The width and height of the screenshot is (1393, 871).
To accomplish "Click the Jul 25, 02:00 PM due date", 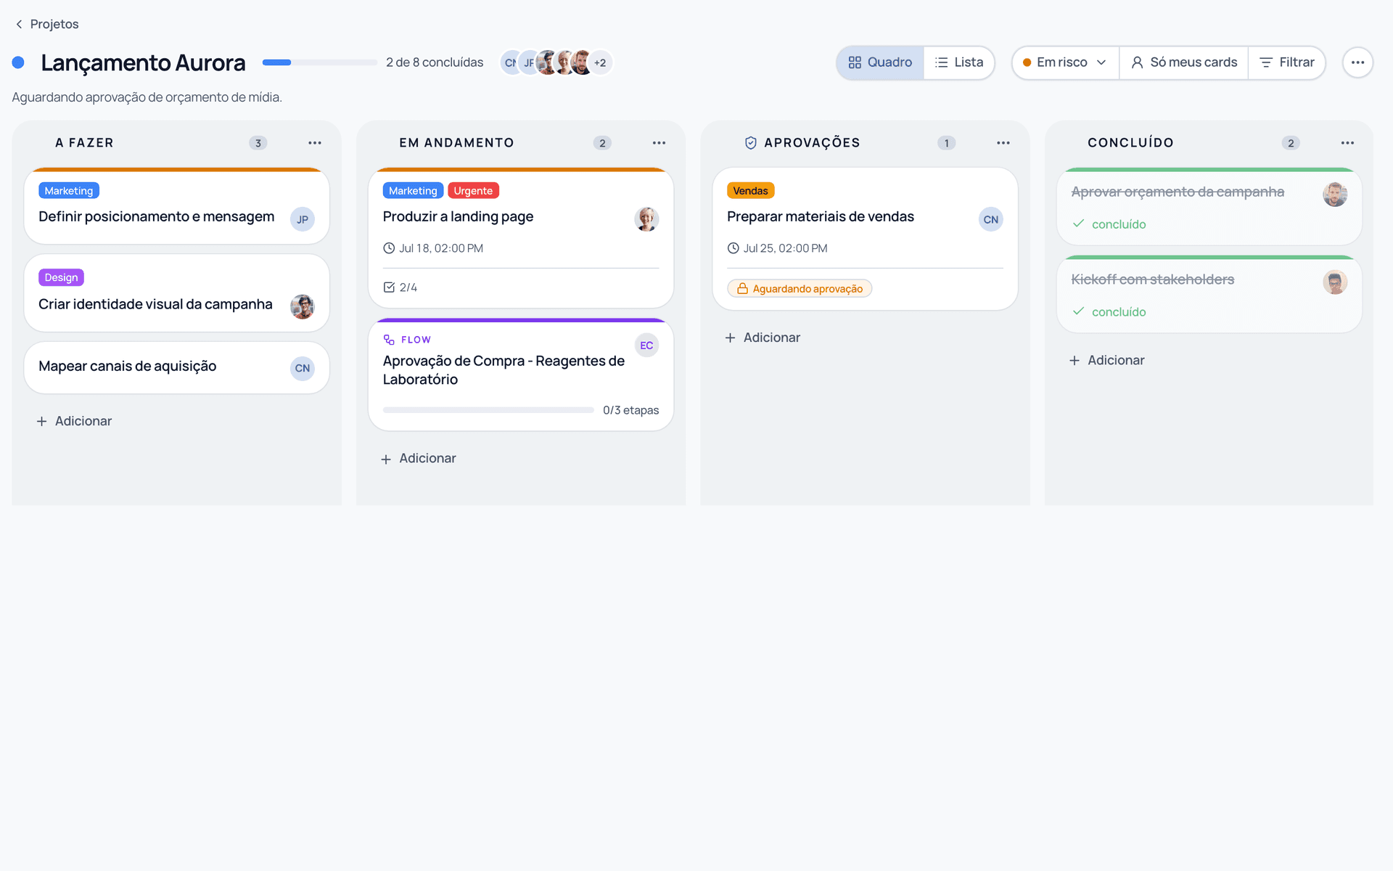I will pos(777,248).
